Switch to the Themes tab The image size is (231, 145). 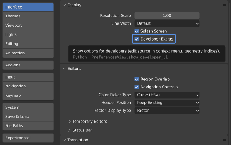tap(28, 16)
